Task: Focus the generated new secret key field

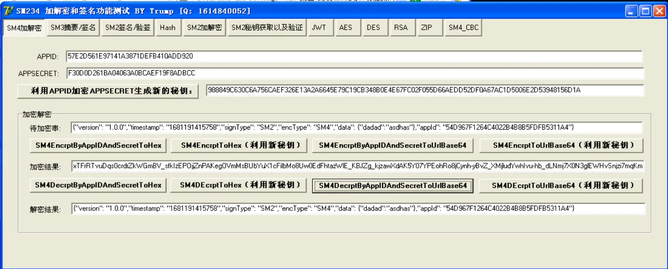Action: (425, 90)
